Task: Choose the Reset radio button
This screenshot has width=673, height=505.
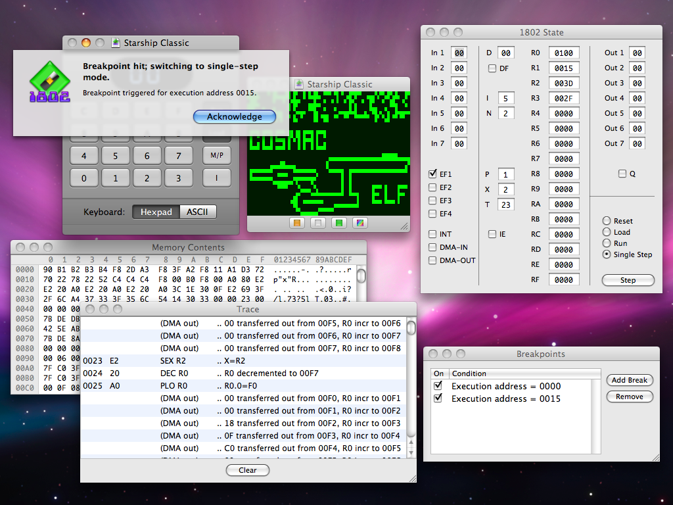Action: point(607,221)
